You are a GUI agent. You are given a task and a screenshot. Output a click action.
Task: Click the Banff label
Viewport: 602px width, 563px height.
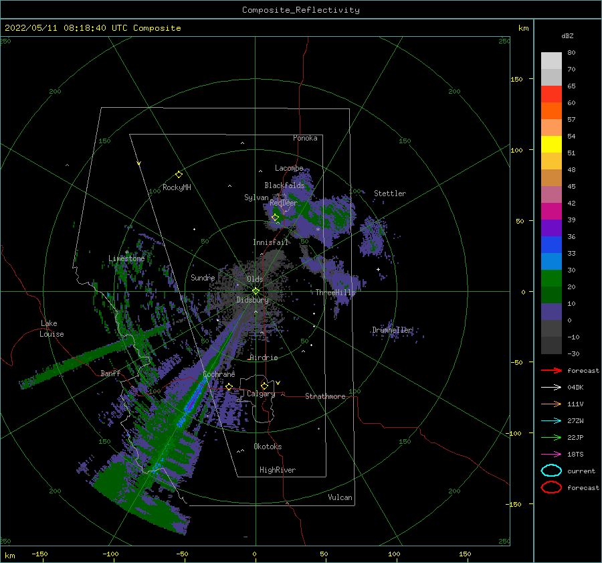110,373
